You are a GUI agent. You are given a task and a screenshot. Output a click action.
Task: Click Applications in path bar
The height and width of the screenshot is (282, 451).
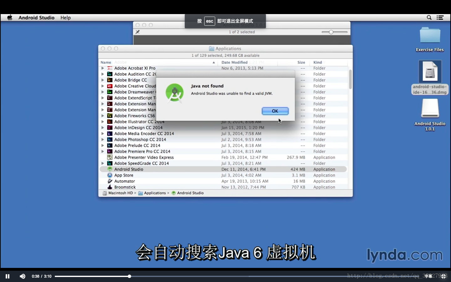(152, 193)
